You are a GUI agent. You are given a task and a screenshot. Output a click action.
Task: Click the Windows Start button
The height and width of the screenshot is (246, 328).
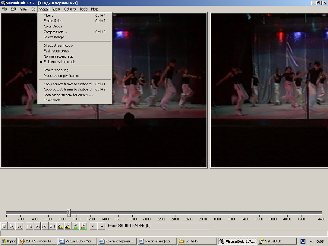pyautogui.click(x=9, y=241)
